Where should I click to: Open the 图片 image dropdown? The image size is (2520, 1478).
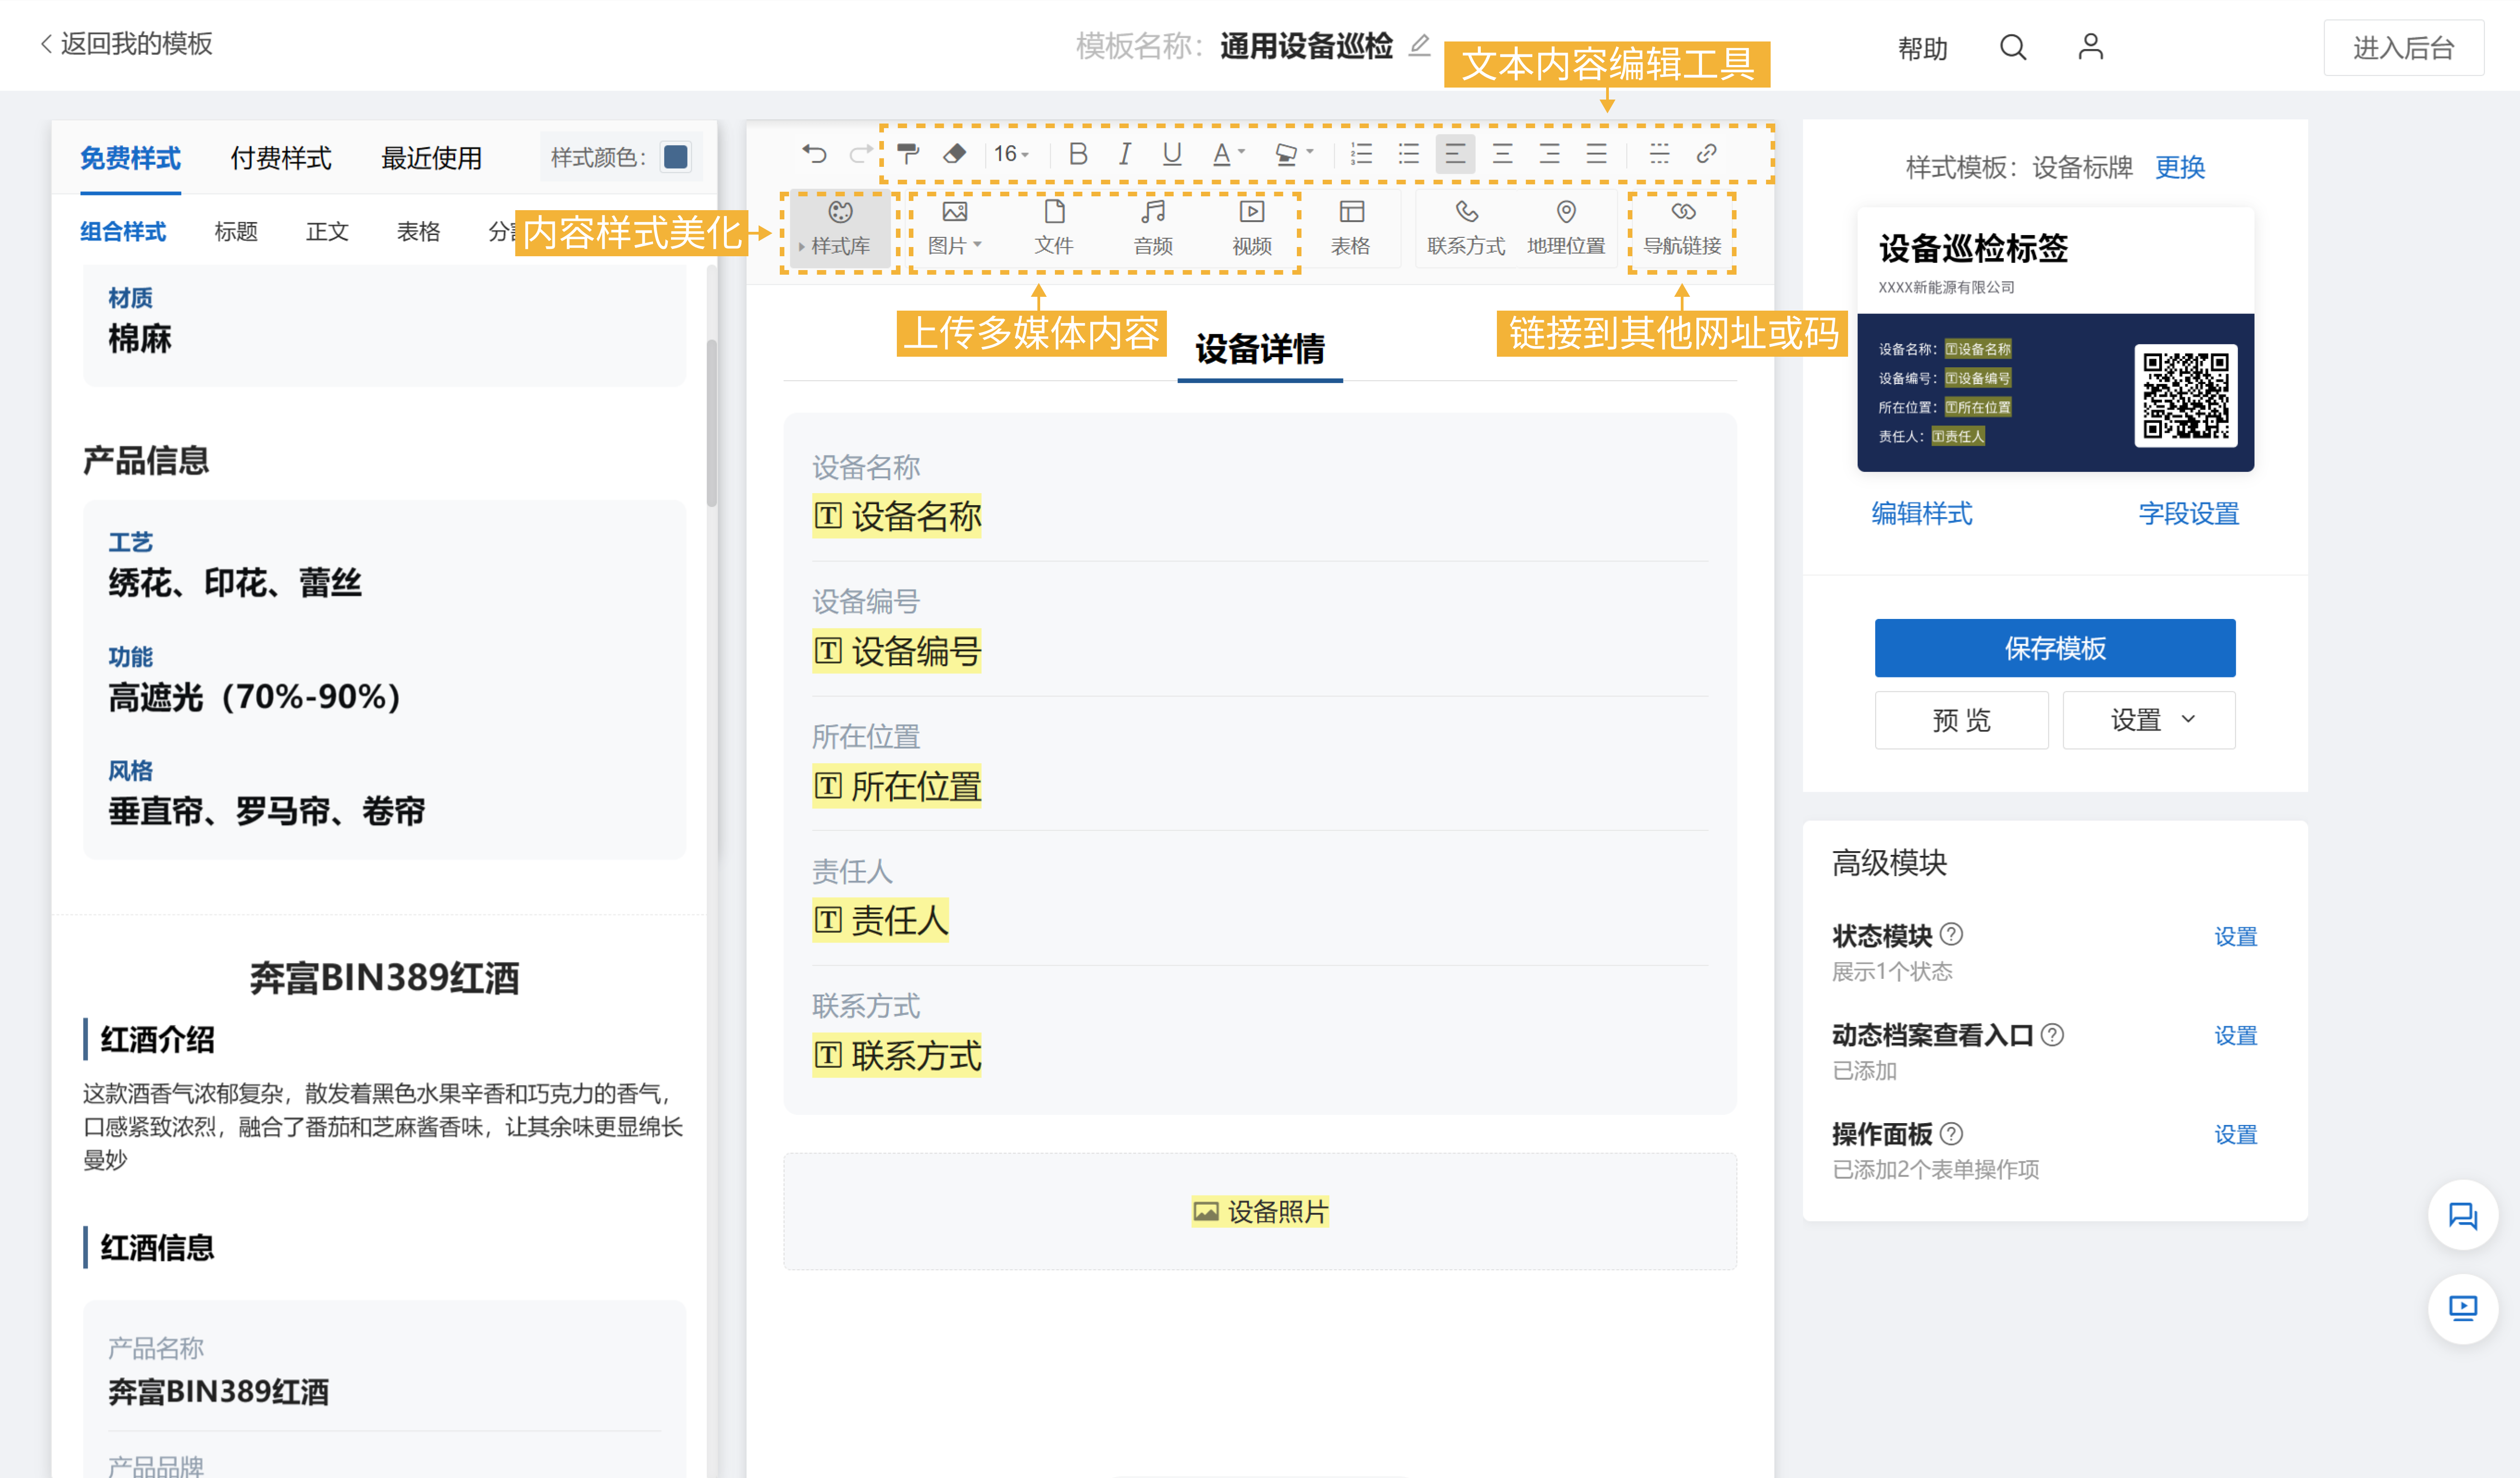[954, 228]
